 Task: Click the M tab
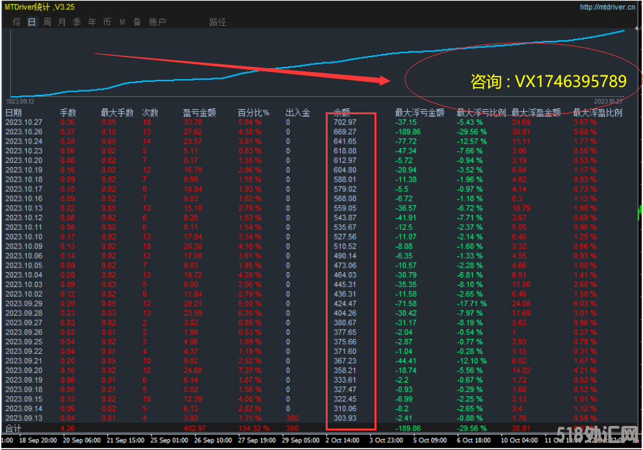click(122, 22)
